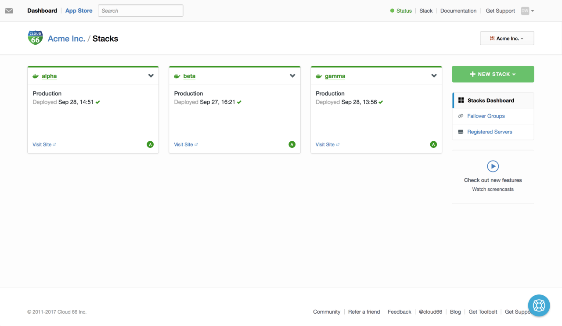
Task: Open the New Stack dropdown button
Action: (493, 74)
